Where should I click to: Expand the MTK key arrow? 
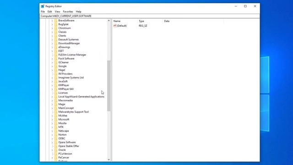52,127
